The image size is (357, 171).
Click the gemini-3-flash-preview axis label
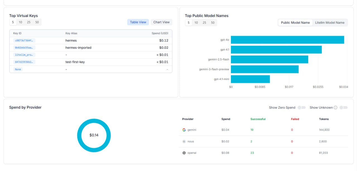(214, 69)
